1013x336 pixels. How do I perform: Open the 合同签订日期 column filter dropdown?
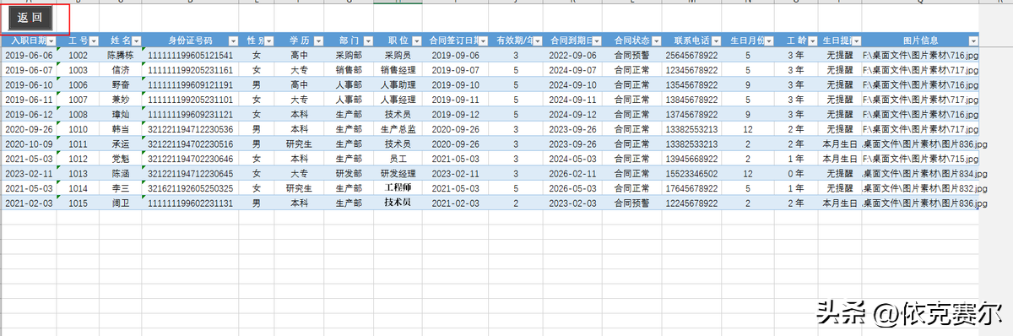[x=483, y=41]
